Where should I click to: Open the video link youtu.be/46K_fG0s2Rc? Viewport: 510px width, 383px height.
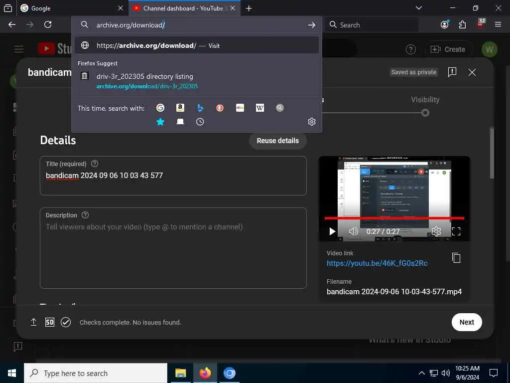pos(377,263)
